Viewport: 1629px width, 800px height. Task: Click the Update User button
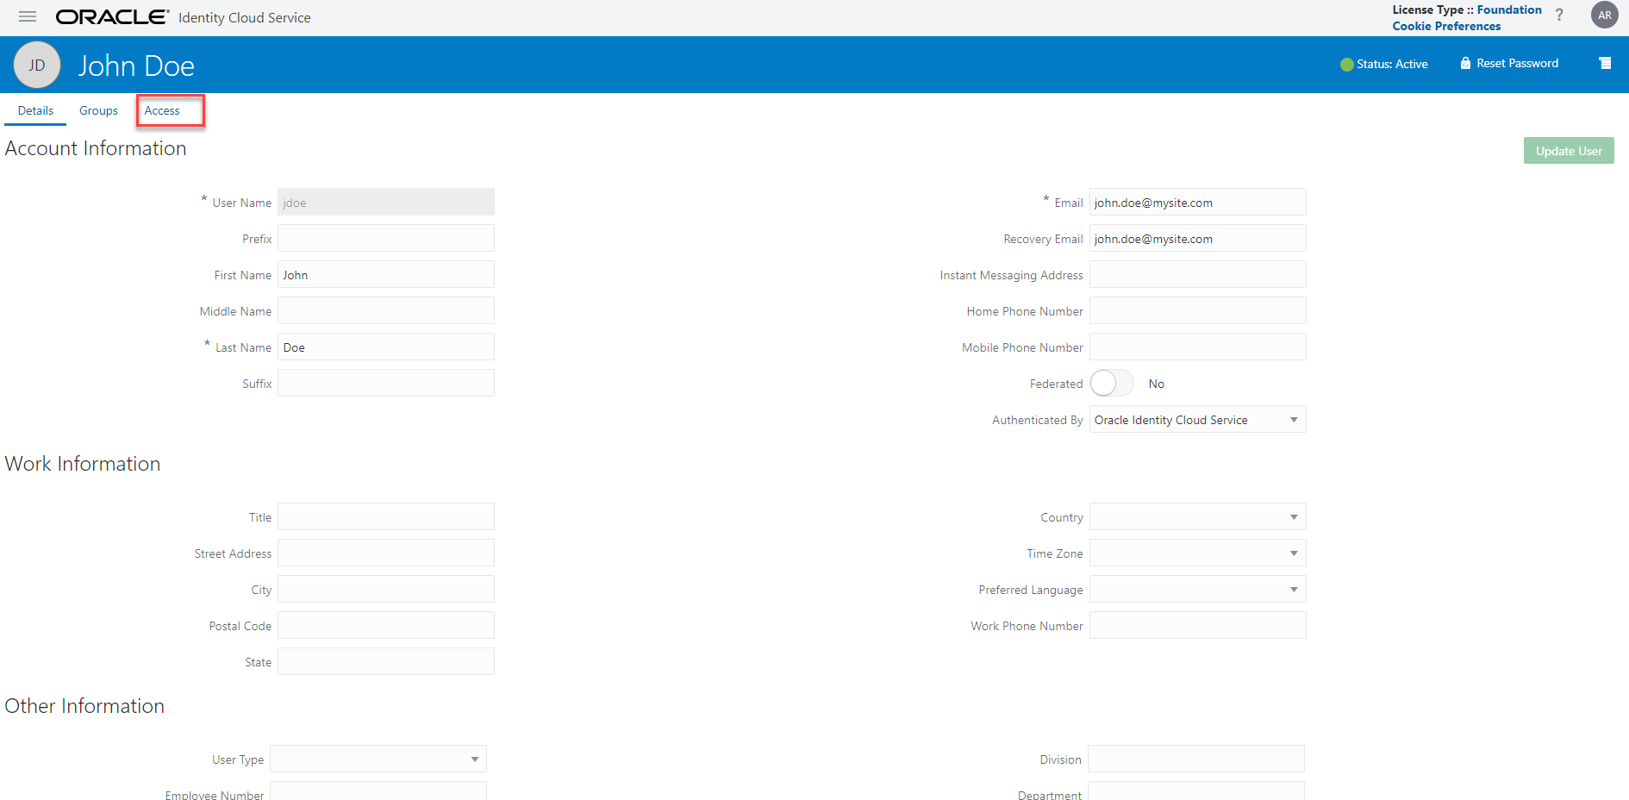[1568, 150]
